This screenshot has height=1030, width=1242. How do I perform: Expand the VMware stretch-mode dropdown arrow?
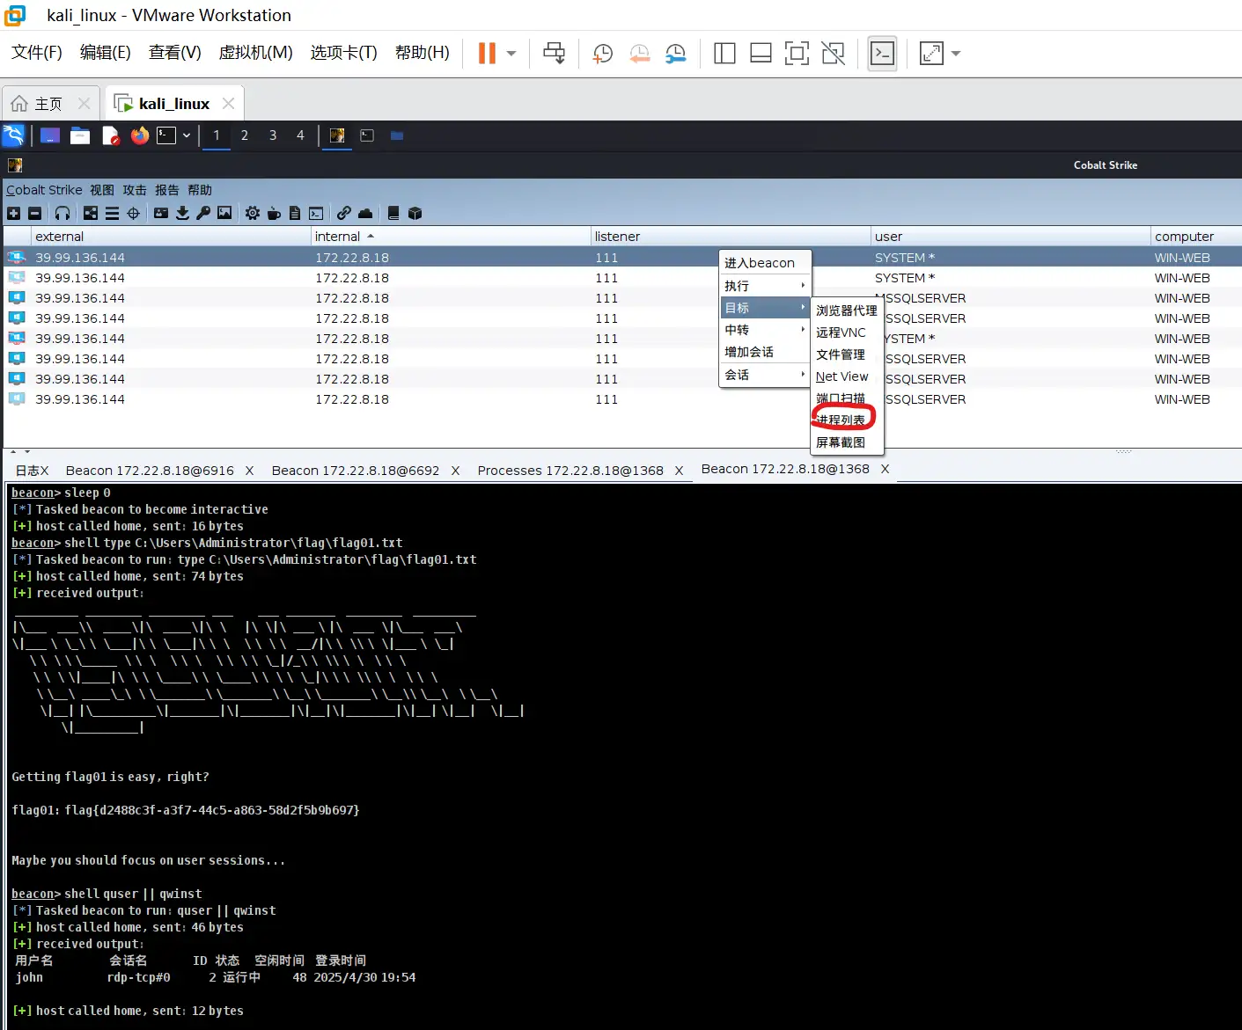[x=956, y=54]
